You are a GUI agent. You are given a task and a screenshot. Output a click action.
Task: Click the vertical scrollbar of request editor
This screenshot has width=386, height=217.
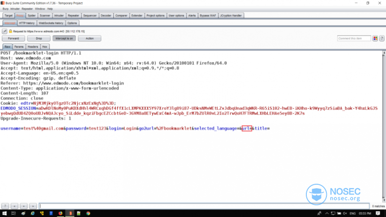pos(384,127)
